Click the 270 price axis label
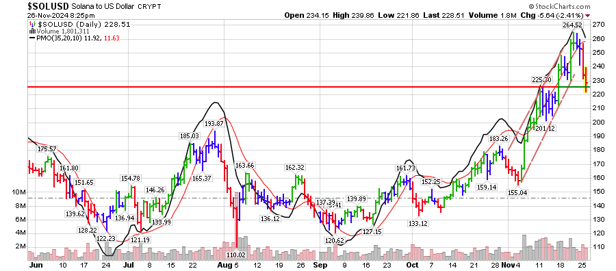 point(598,25)
